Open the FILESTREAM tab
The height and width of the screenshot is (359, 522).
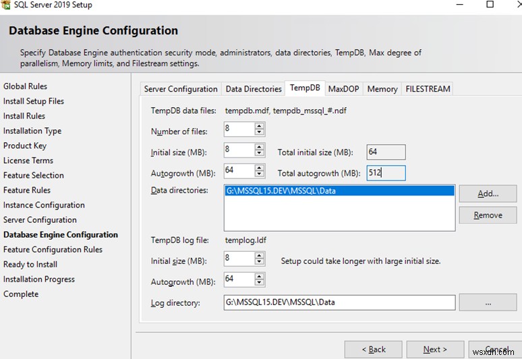pos(428,89)
